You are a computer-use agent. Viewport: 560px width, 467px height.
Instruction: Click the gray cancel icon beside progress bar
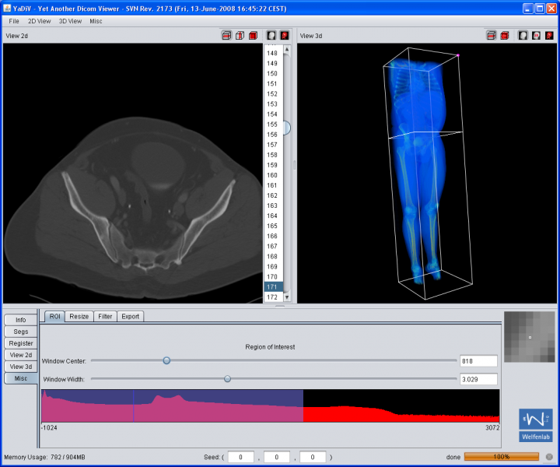pos(549,457)
